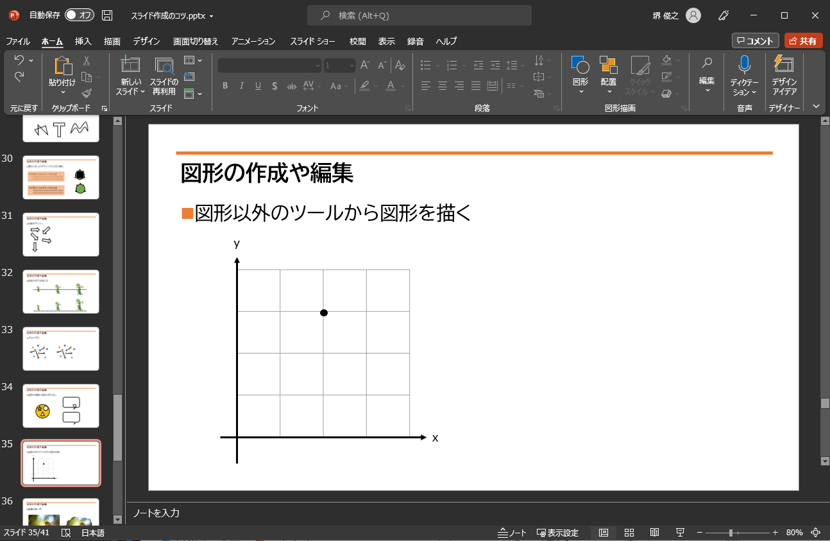The image size is (830, 541).
Task: Open the font name combo box
Action: point(269,65)
